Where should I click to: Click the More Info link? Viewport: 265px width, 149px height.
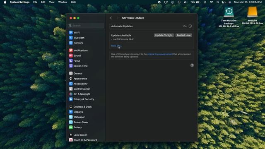116,46
